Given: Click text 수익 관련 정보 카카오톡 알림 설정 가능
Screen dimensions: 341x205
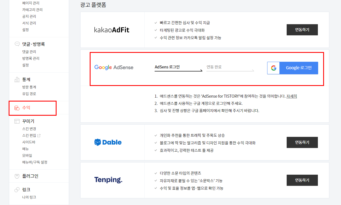Looking at the screenshot, I should pos(190,38).
